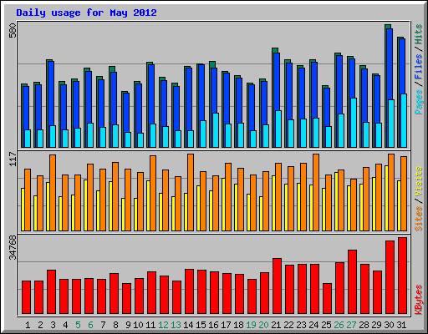This screenshot has width=428, height=334.
Task: Select the blue files bar for day 9
Action: coord(126,113)
